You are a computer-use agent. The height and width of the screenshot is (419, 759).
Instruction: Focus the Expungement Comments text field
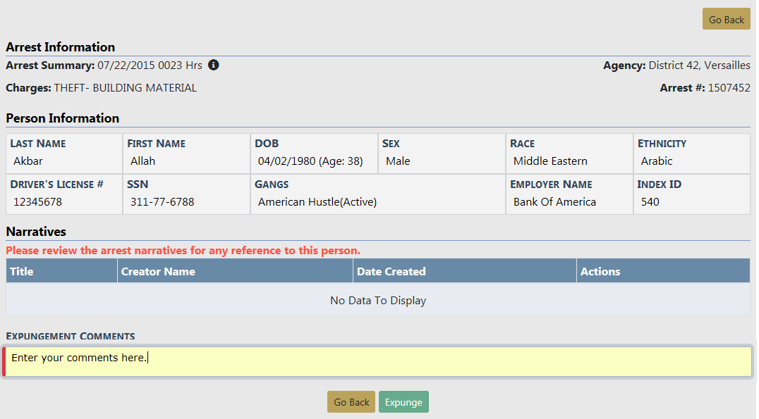coord(378,361)
